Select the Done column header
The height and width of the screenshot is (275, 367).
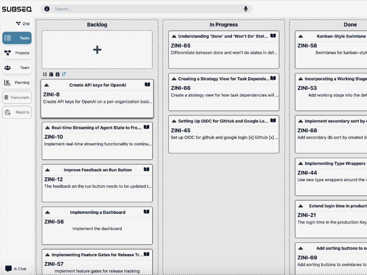pos(350,25)
